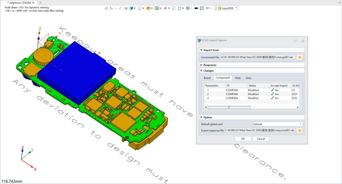Click the OK button
Viewport: 342px width, 184px height.
point(243,139)
